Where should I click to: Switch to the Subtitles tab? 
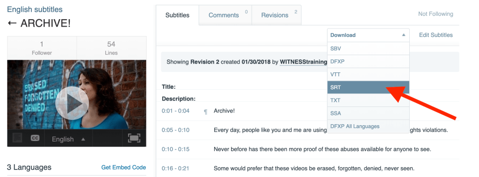click(x=177, y=15)
